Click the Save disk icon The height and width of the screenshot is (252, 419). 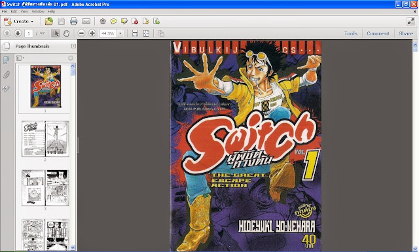coord(62,21)
